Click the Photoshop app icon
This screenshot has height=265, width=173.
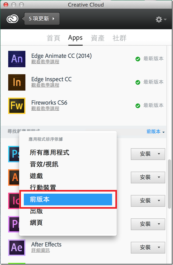(x=14, y=154)
